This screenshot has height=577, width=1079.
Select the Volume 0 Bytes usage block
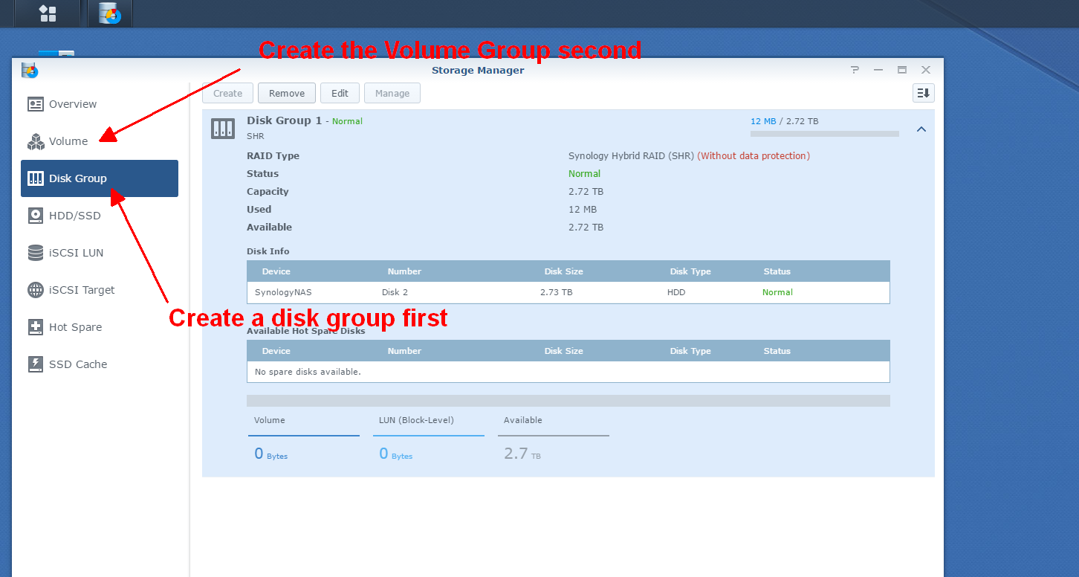(304, 439)
